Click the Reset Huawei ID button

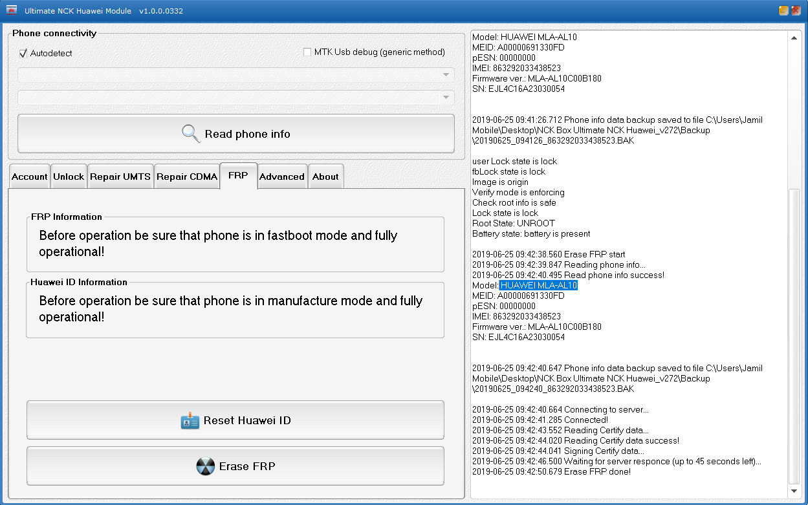click(235, 420)
